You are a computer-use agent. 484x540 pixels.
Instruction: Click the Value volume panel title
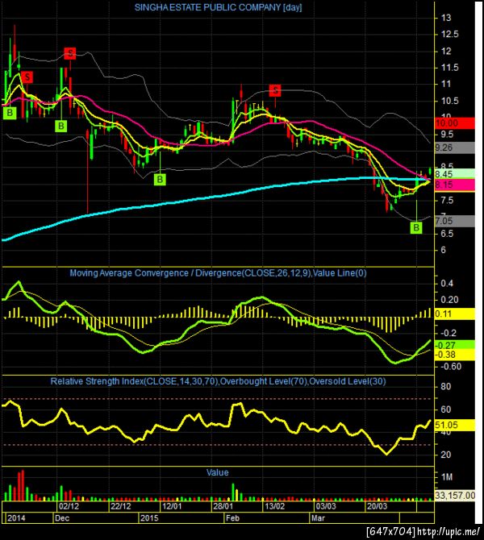tap(218, 472)
